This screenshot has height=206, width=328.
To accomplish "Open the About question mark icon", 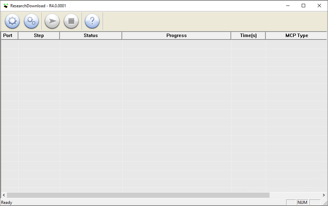I will click(92, 21).
